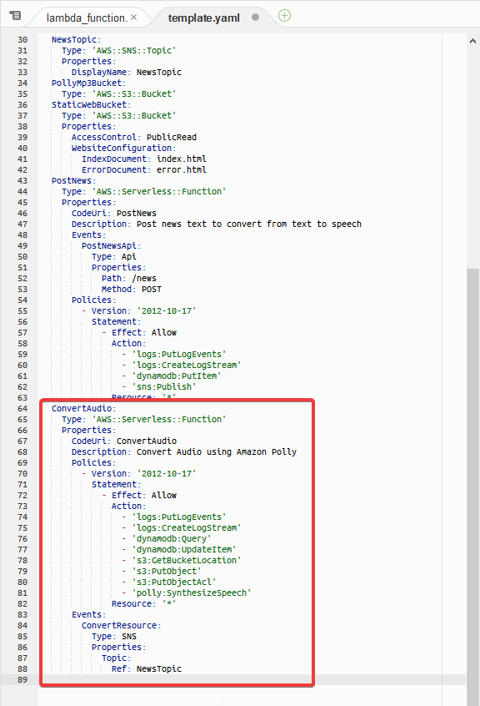Viewport: 480px width, 706px height.
Task: Click the NewsTopic Ref value on line 88
Action: [159, 668]
